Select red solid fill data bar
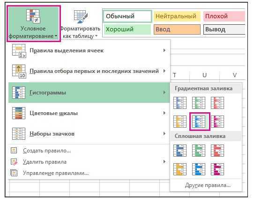Viewport: 254px width, 202px height. click(217, 151)
